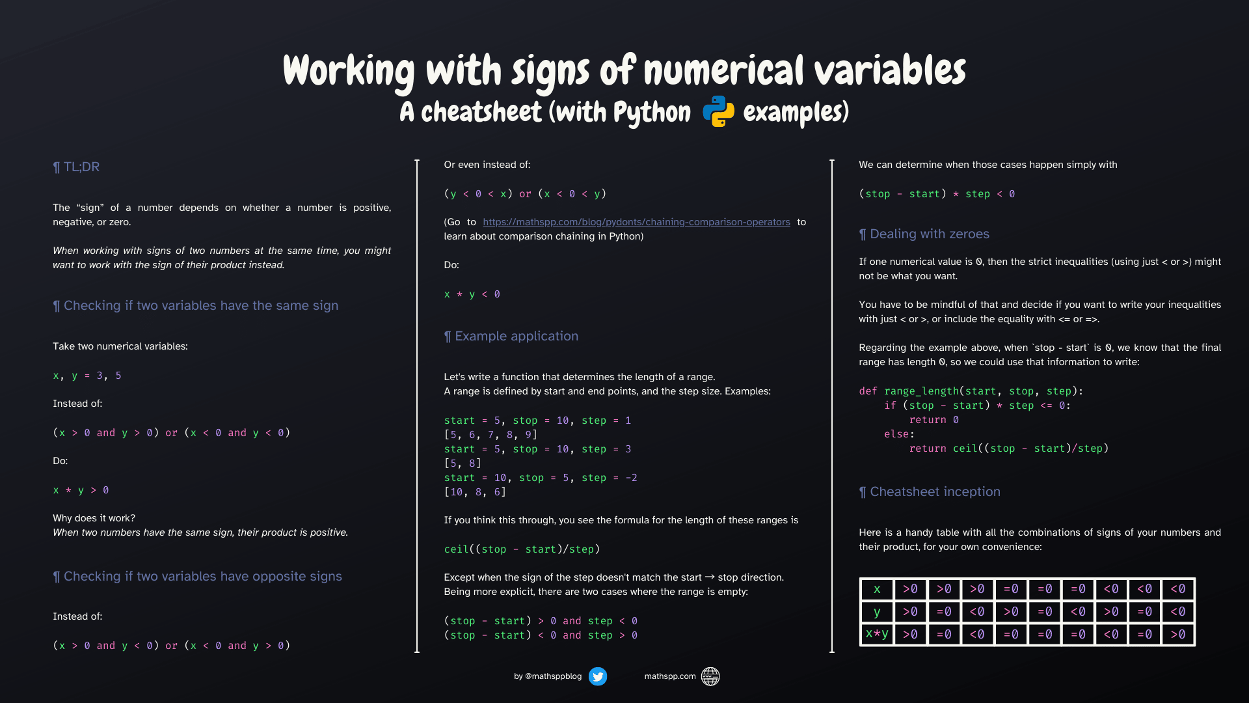Click the list output '[10, 8, 6]'
The width and height of the screenshot is (1249, 703).
pyautogui.click(x=475, y=492)
